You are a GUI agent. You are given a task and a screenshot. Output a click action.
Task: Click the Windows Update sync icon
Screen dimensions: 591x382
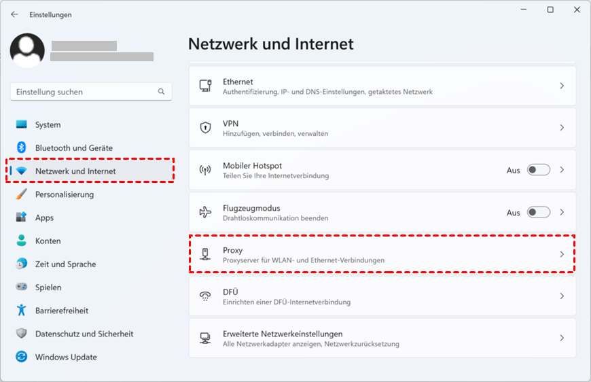pos(22,357)
